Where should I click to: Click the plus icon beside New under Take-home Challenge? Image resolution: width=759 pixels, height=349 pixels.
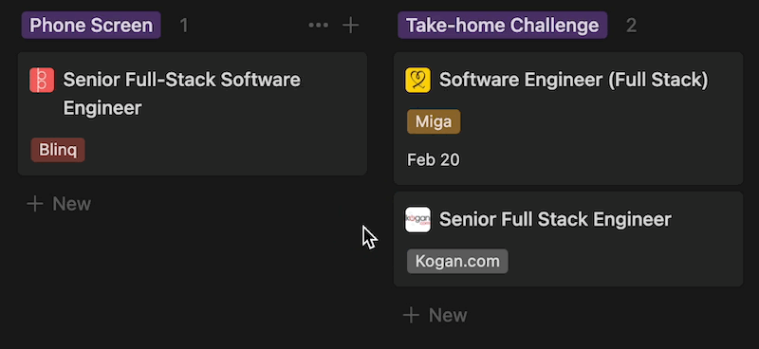(411, 316)
